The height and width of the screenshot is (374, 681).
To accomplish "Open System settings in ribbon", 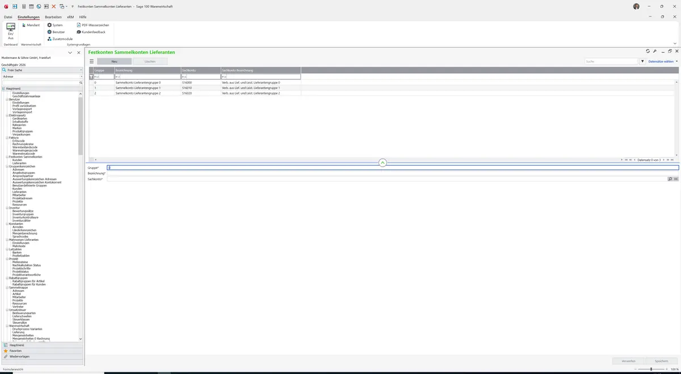I will coord(55,25).
